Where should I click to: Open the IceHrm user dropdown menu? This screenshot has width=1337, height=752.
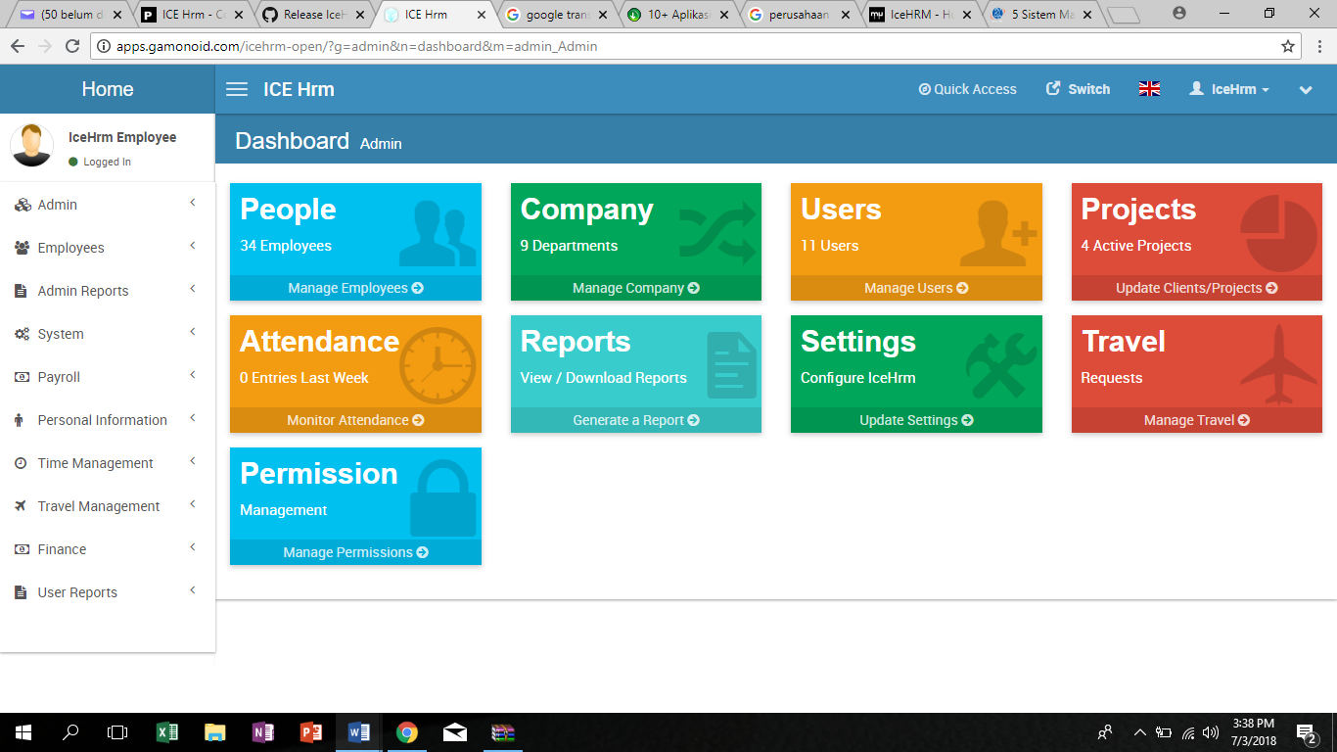click(1228, 88)
